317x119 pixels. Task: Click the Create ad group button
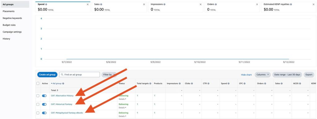coord(47,74)
